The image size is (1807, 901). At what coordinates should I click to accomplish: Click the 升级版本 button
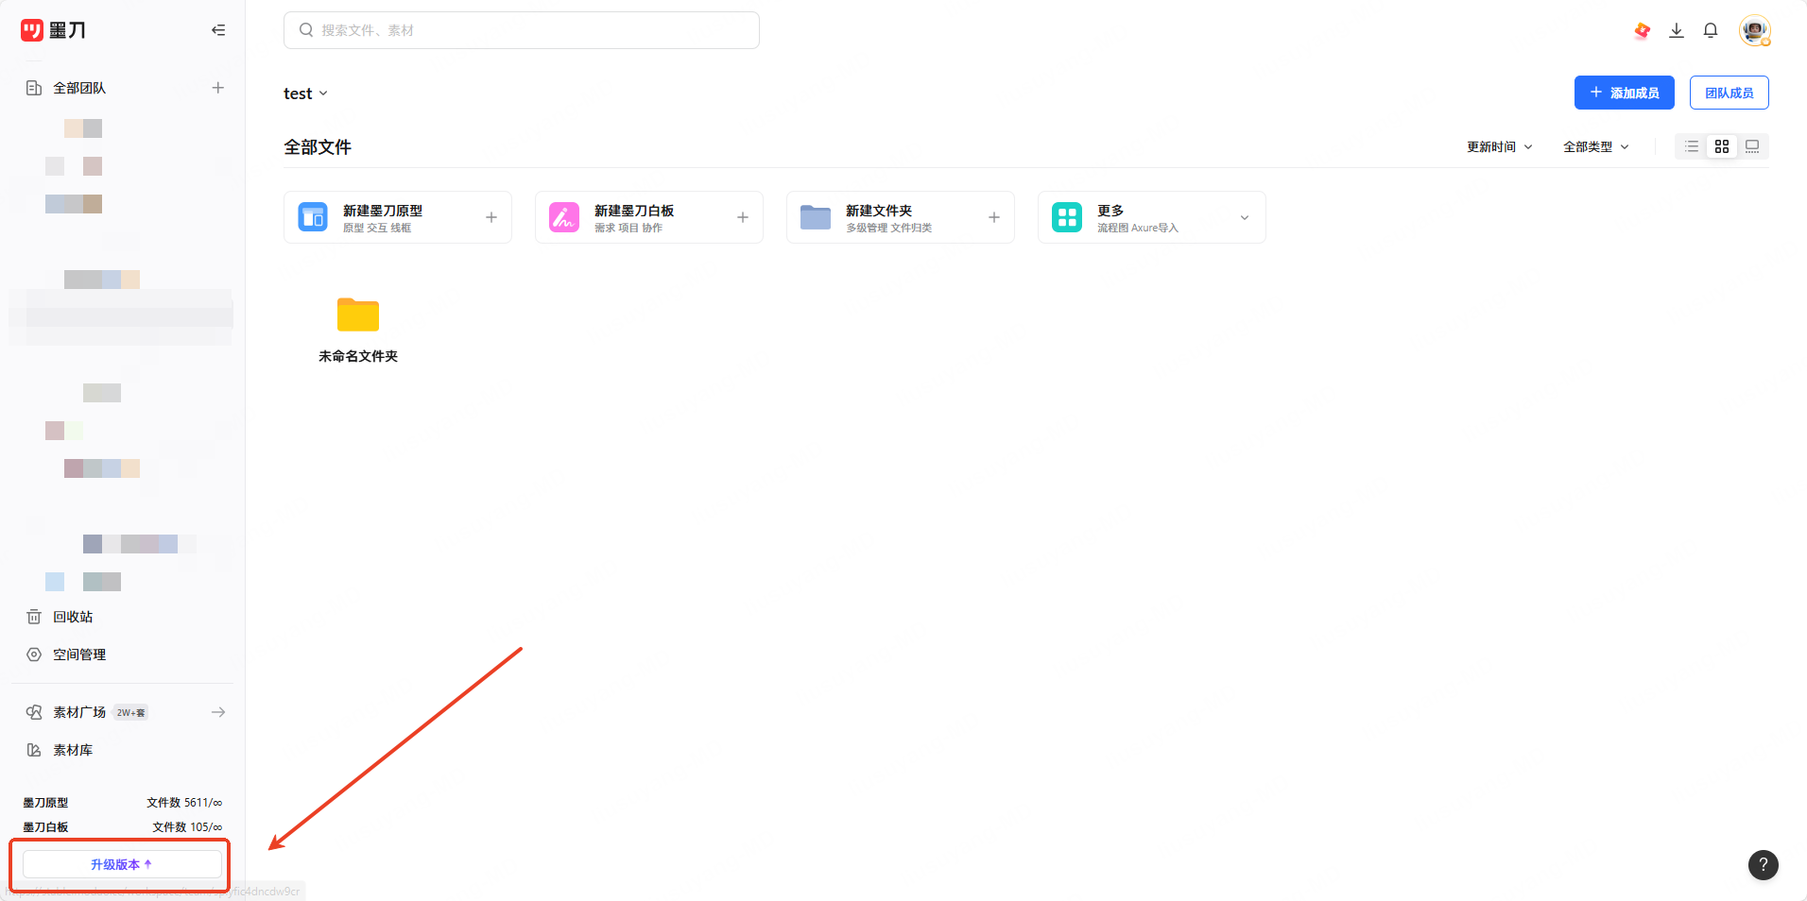click(x=122, y=864)
